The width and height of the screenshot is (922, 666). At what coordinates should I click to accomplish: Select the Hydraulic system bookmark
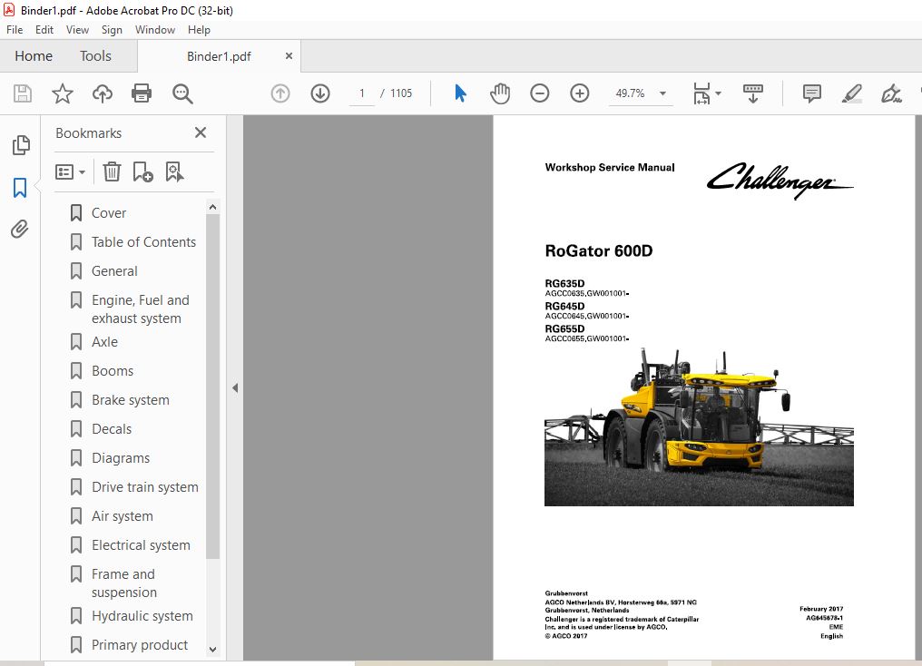pyautogui.click(x=142, y=615)
